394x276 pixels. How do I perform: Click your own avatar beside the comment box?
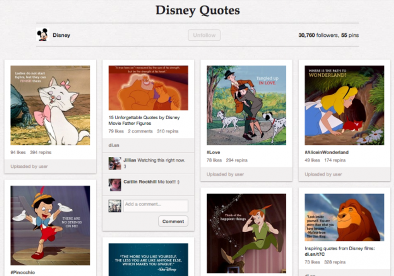pyautogui.click(x=115, y=206)
